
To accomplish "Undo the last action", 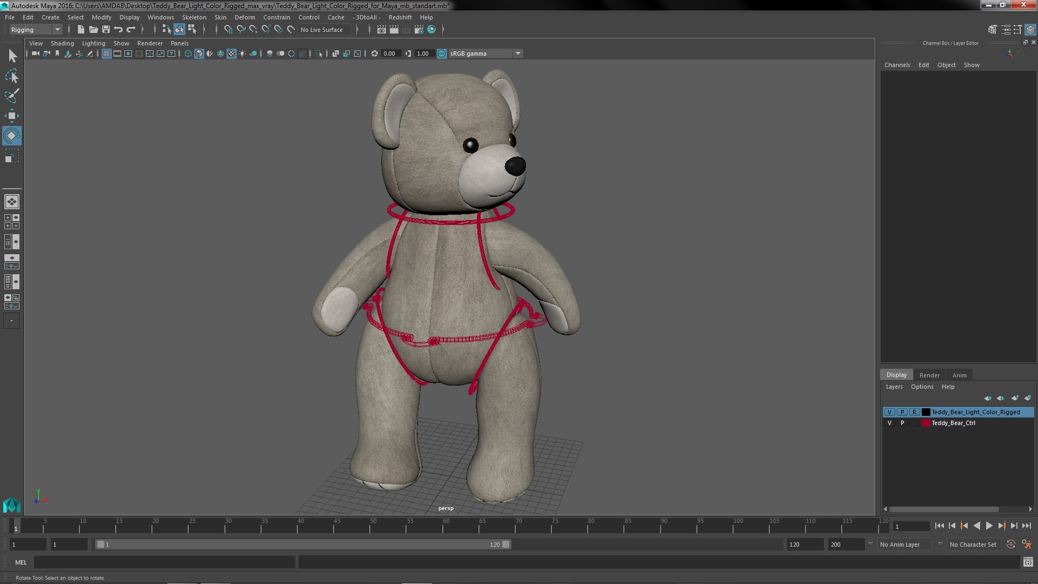I will point(118,29).
